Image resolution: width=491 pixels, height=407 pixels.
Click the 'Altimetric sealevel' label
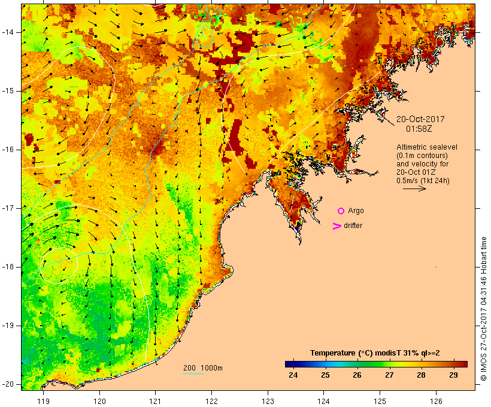[427, 147]
